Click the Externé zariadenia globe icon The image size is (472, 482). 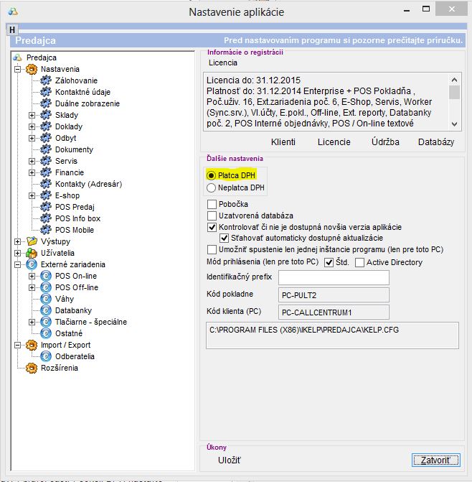coord(31,264)
